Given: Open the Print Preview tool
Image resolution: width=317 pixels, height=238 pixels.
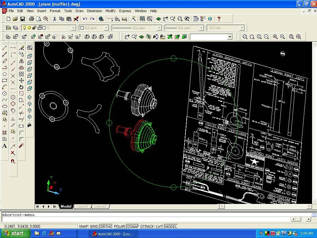Looking at the screenshot, I should tap(38, 19).
